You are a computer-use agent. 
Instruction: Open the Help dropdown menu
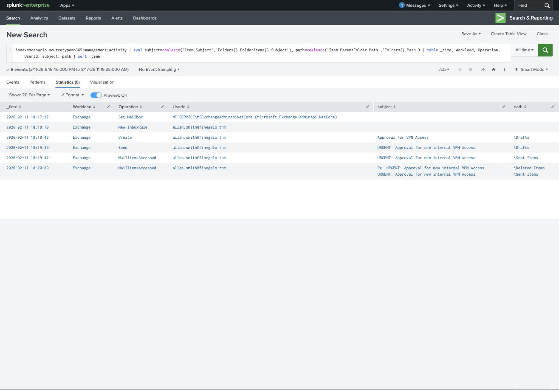click(500, 6)
